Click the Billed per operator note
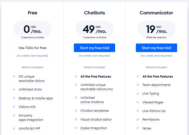 point(156,37)
